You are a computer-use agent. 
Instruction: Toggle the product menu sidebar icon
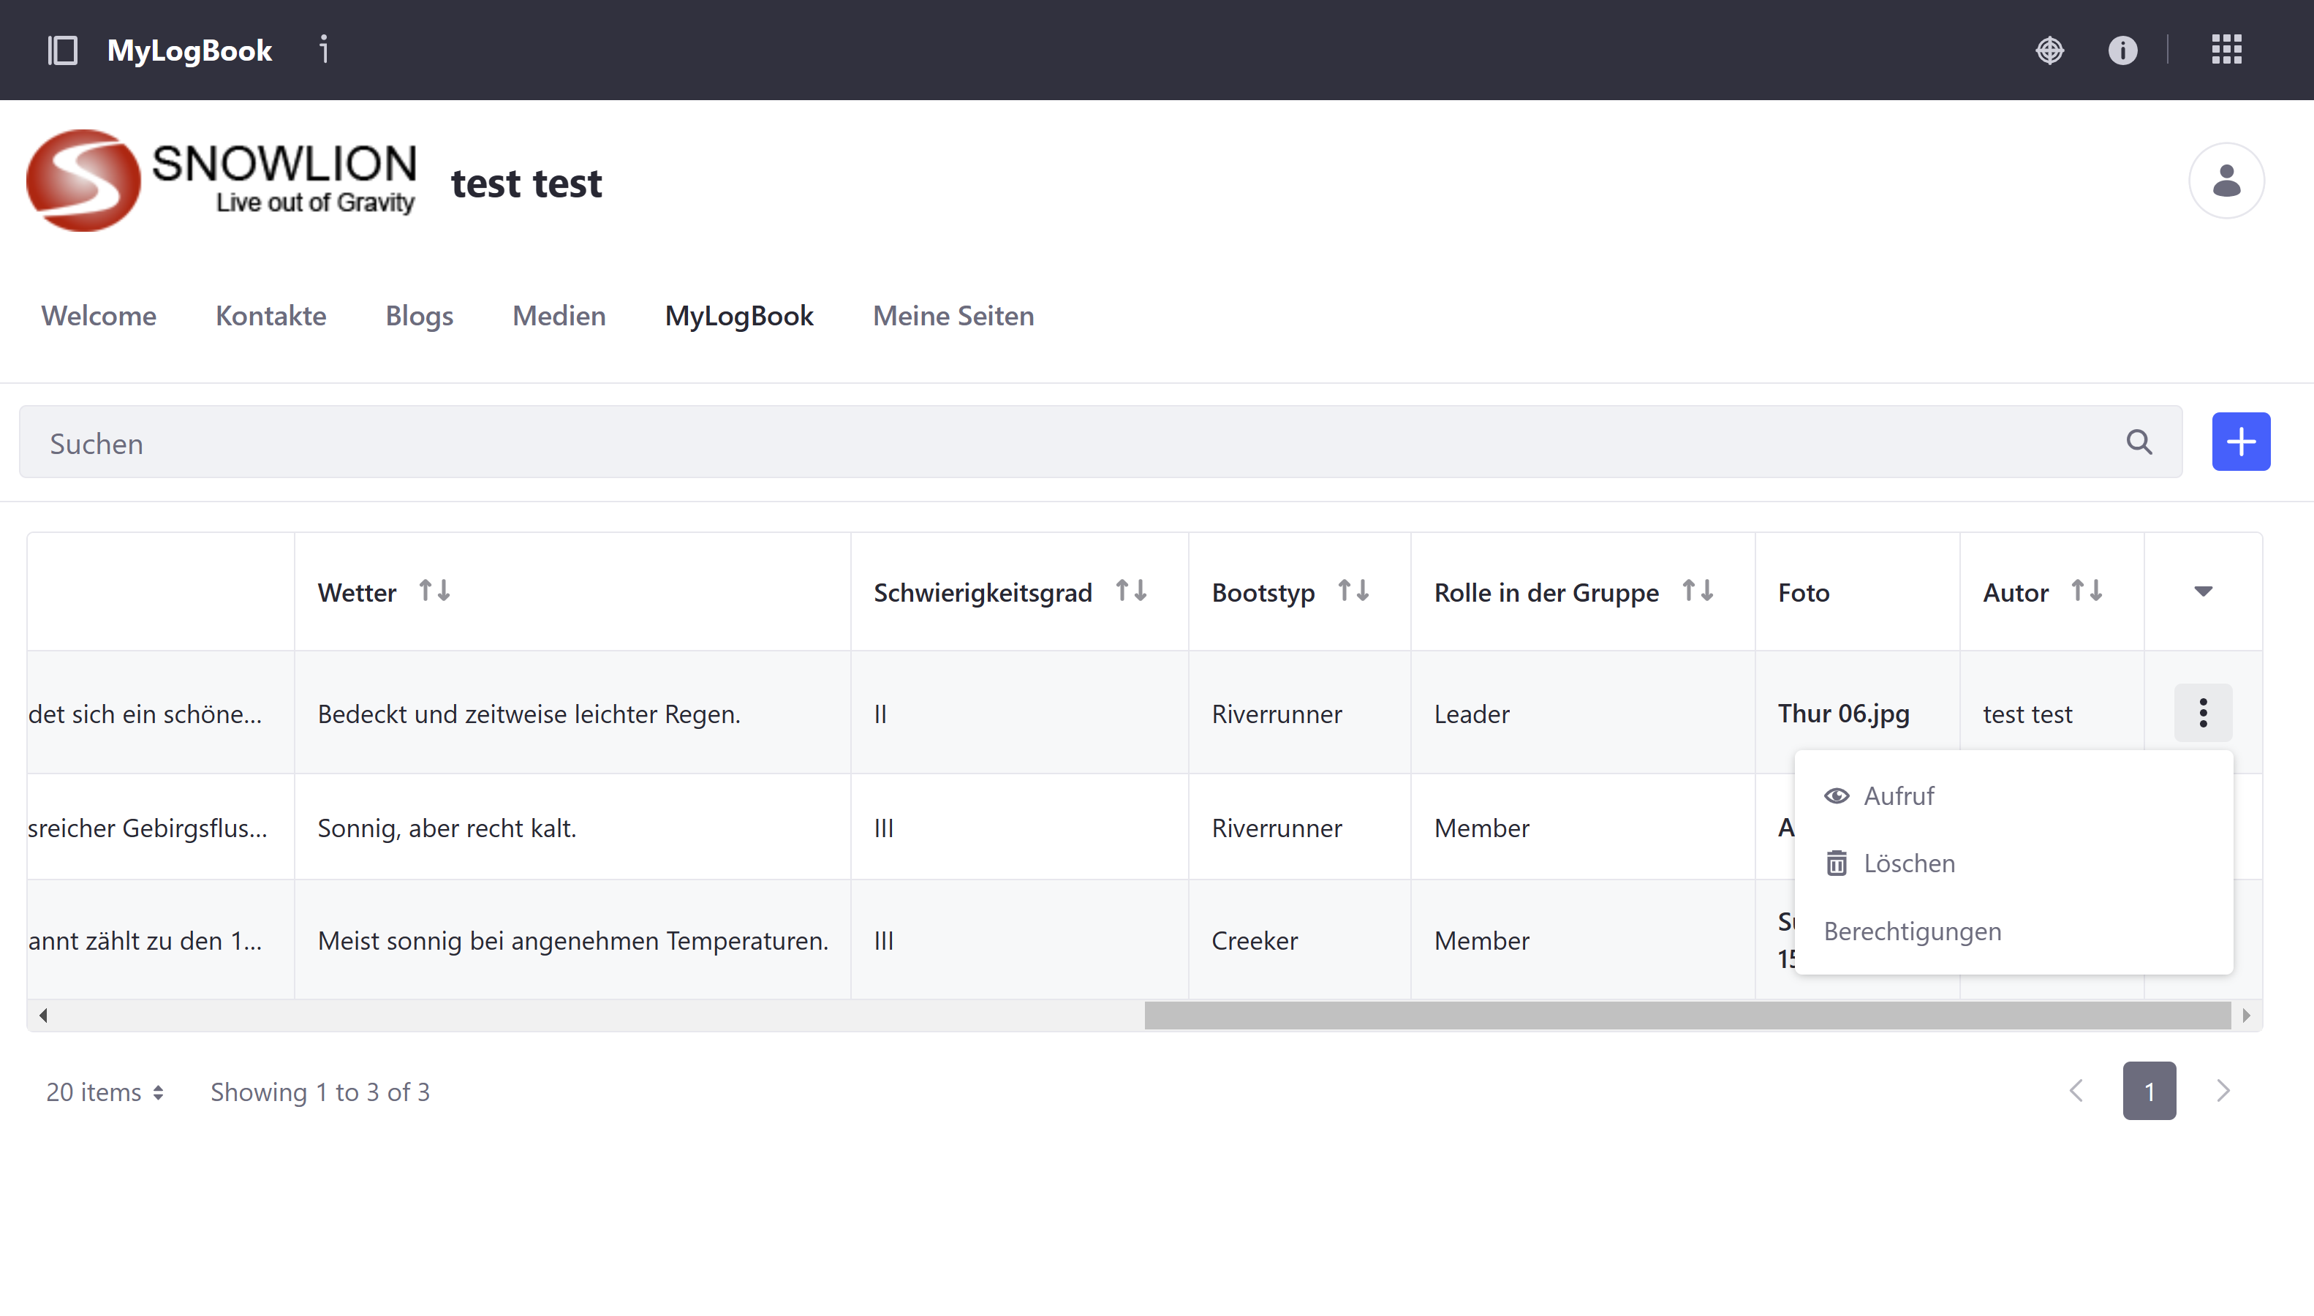(62, 50)
